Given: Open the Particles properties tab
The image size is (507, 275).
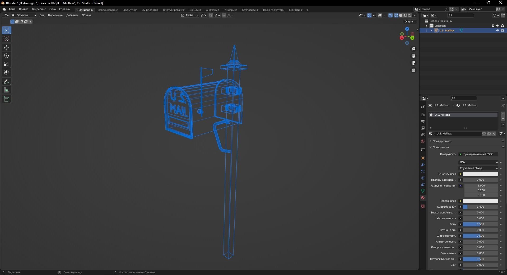Looking at the screenshot, I should pos(423,171).
